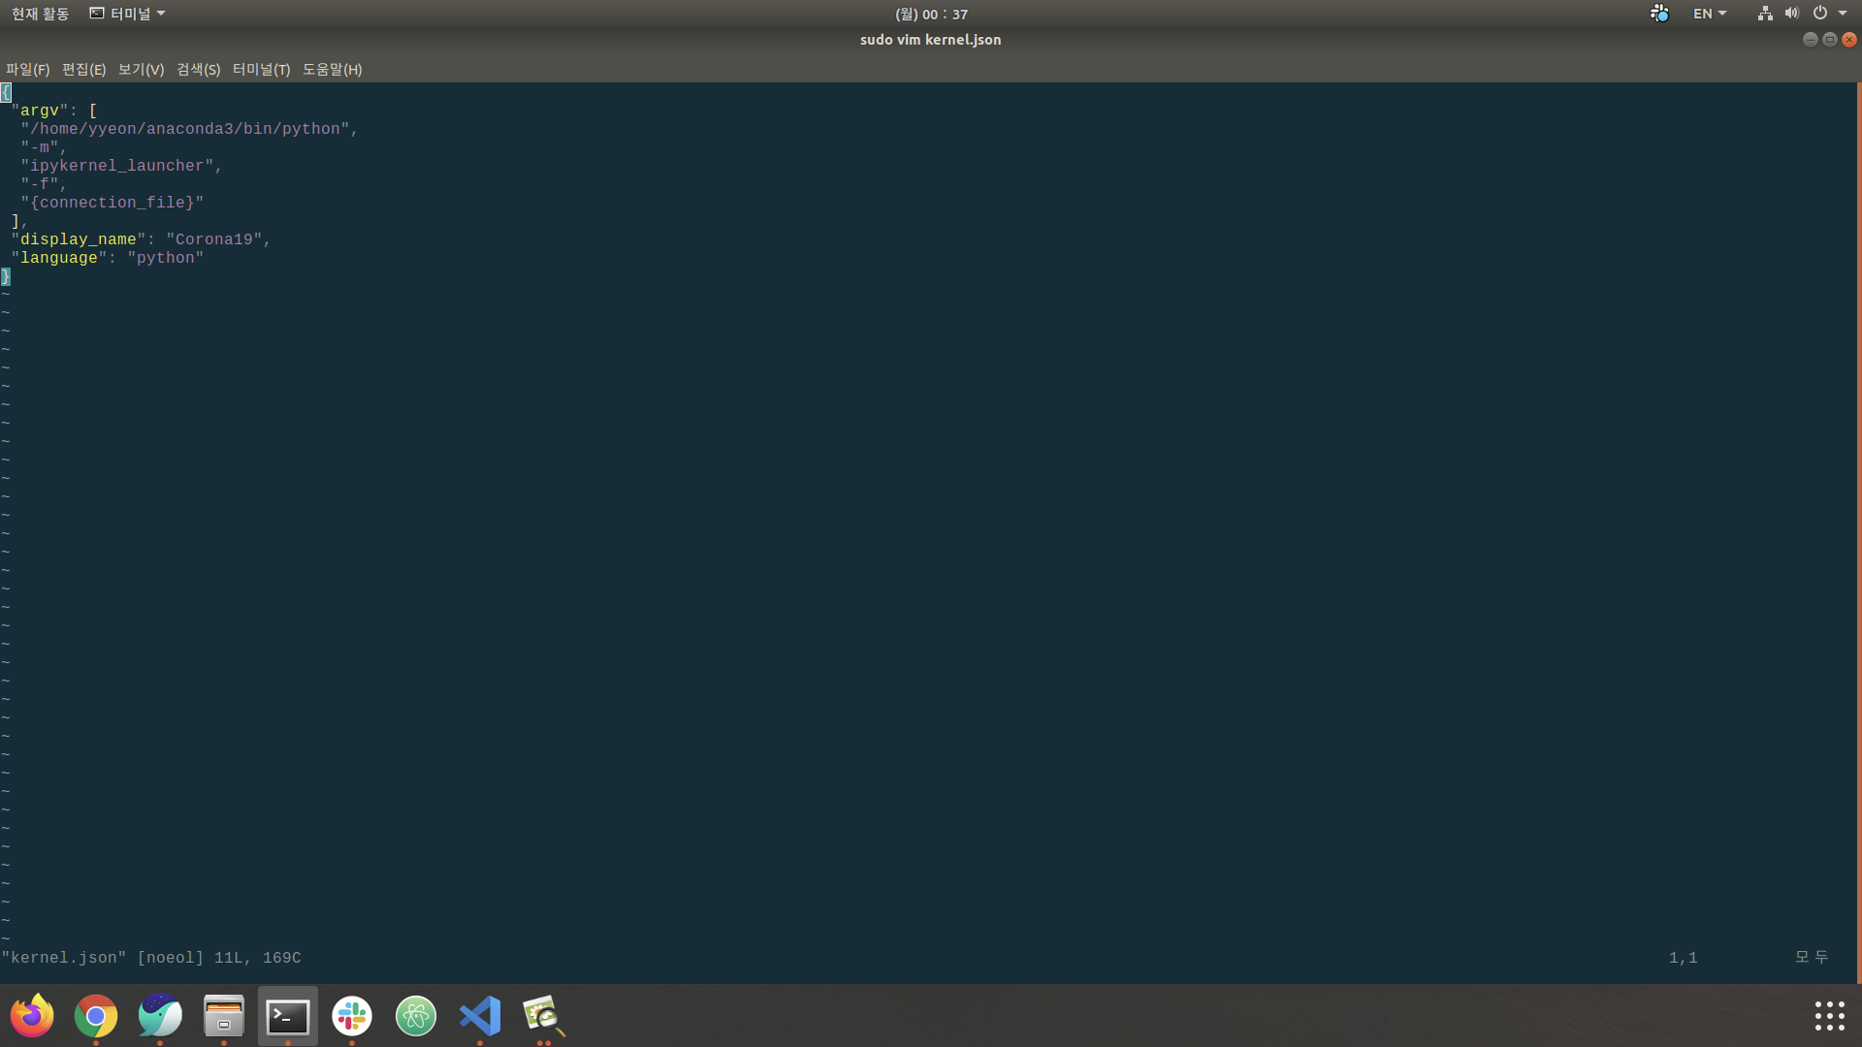This screenshot has height=1047, width=1862.
Task: Open Slack from the dock
Action: tap(352, 1016)
